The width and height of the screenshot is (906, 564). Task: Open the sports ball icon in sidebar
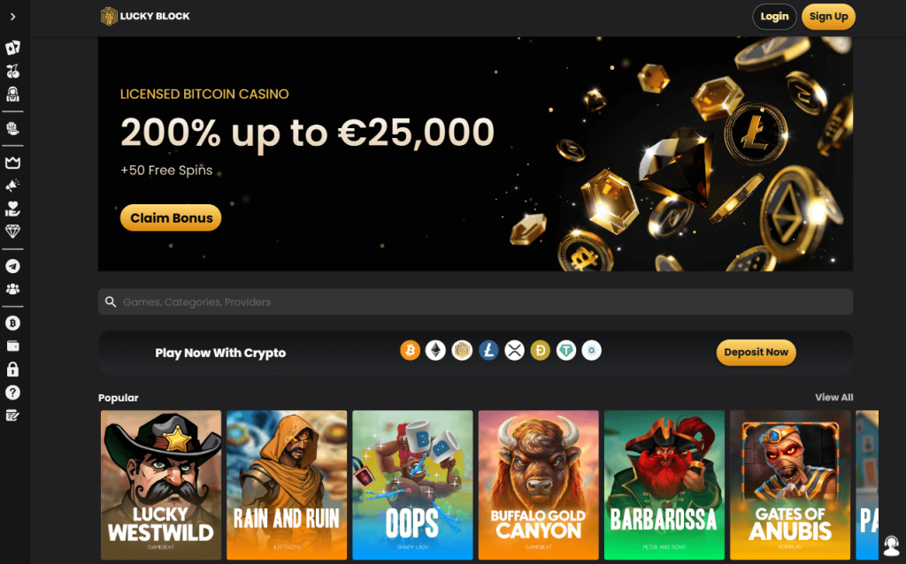12,129
